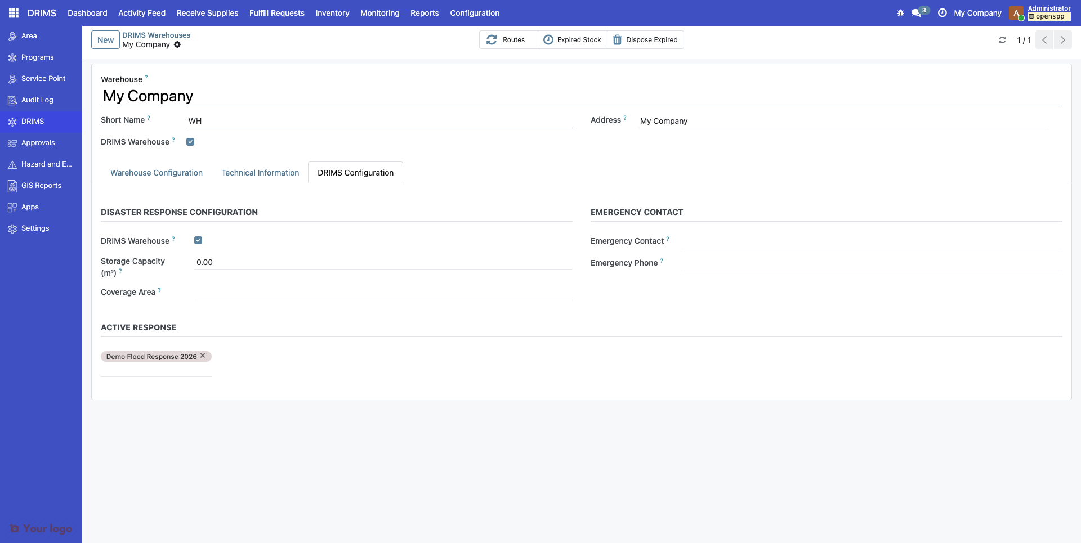Show help tooltip for Short Name
1081x543 pixels.
pos(149,118)
